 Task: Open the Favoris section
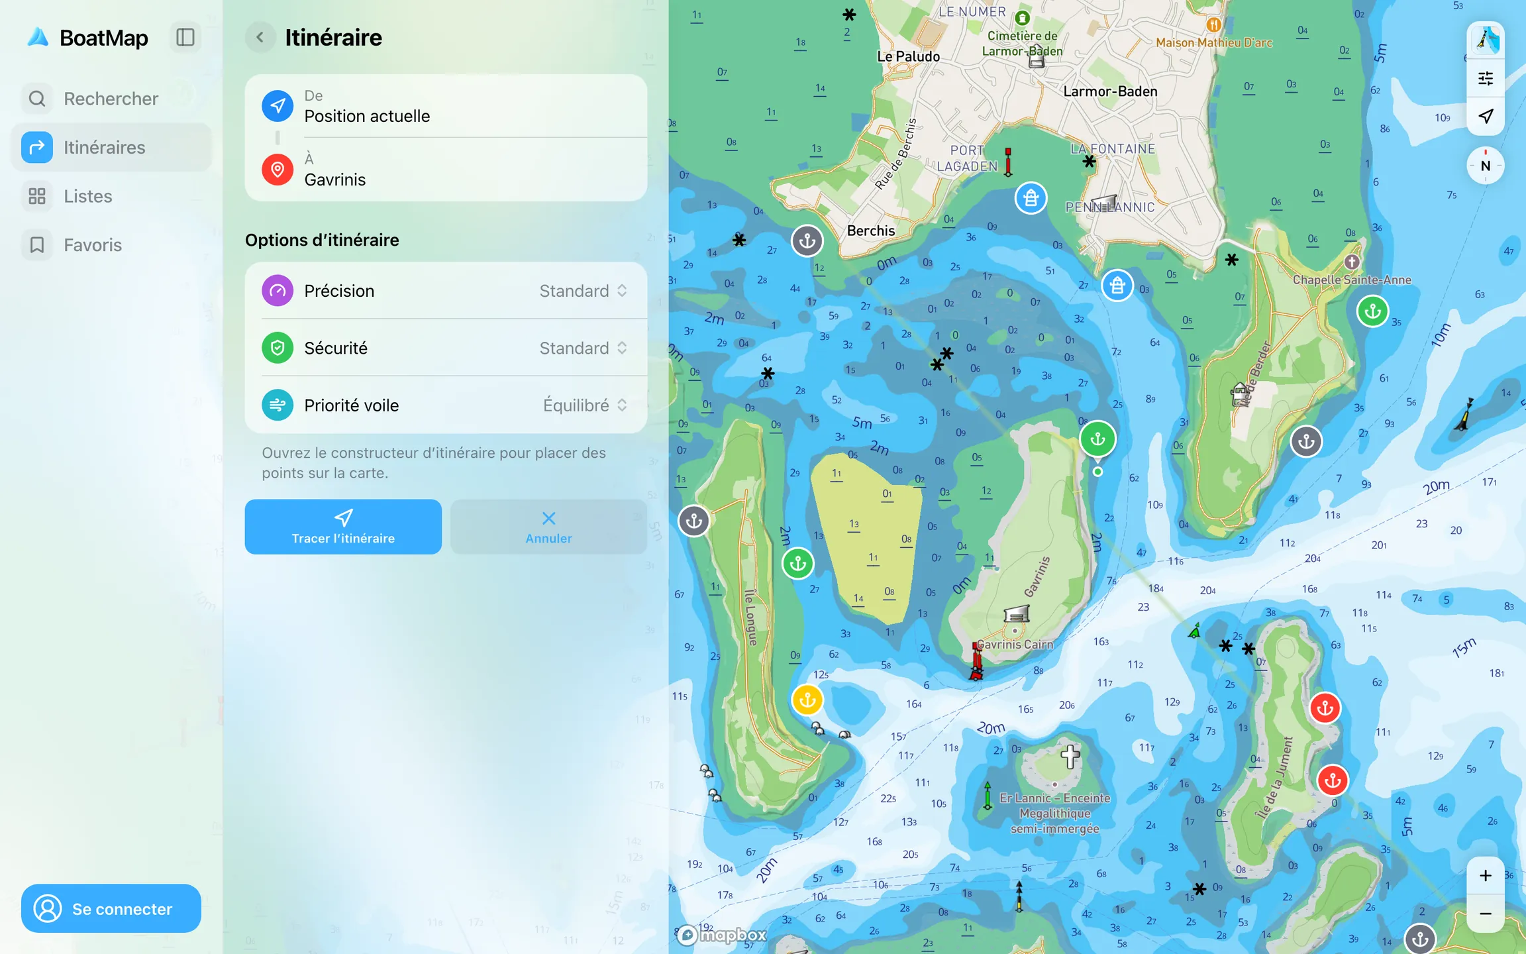click(x=111, y=245)
